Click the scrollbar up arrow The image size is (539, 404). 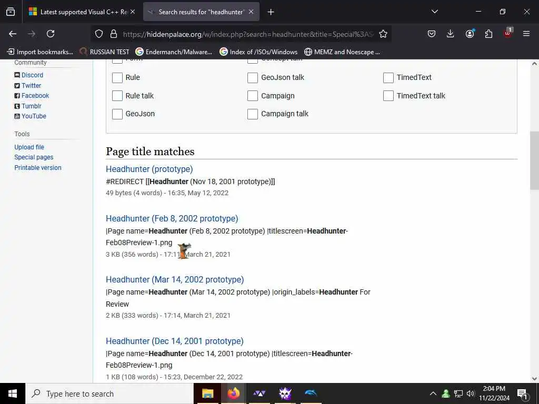click(534, 64)
